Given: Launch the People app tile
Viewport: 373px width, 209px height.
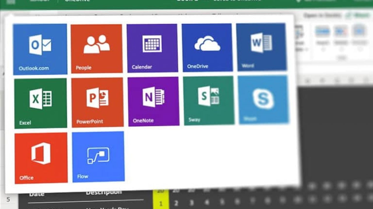Looking at the screenshot, I should click(96, 48).
